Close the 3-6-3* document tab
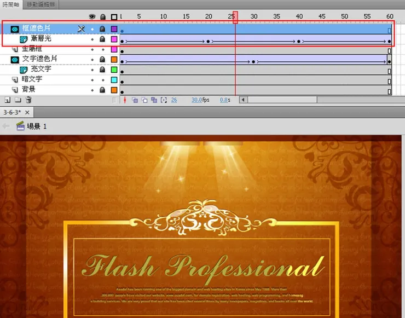The image size is (405, 318). pyautogui.click(x=27, y=112)
